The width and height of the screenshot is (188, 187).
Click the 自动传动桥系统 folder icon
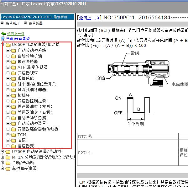pyautogui.click(x=13, y=51)
